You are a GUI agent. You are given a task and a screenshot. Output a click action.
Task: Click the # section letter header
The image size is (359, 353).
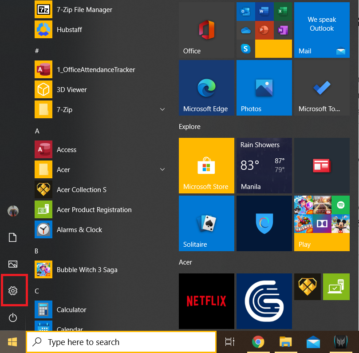click(x=37, y=51)
